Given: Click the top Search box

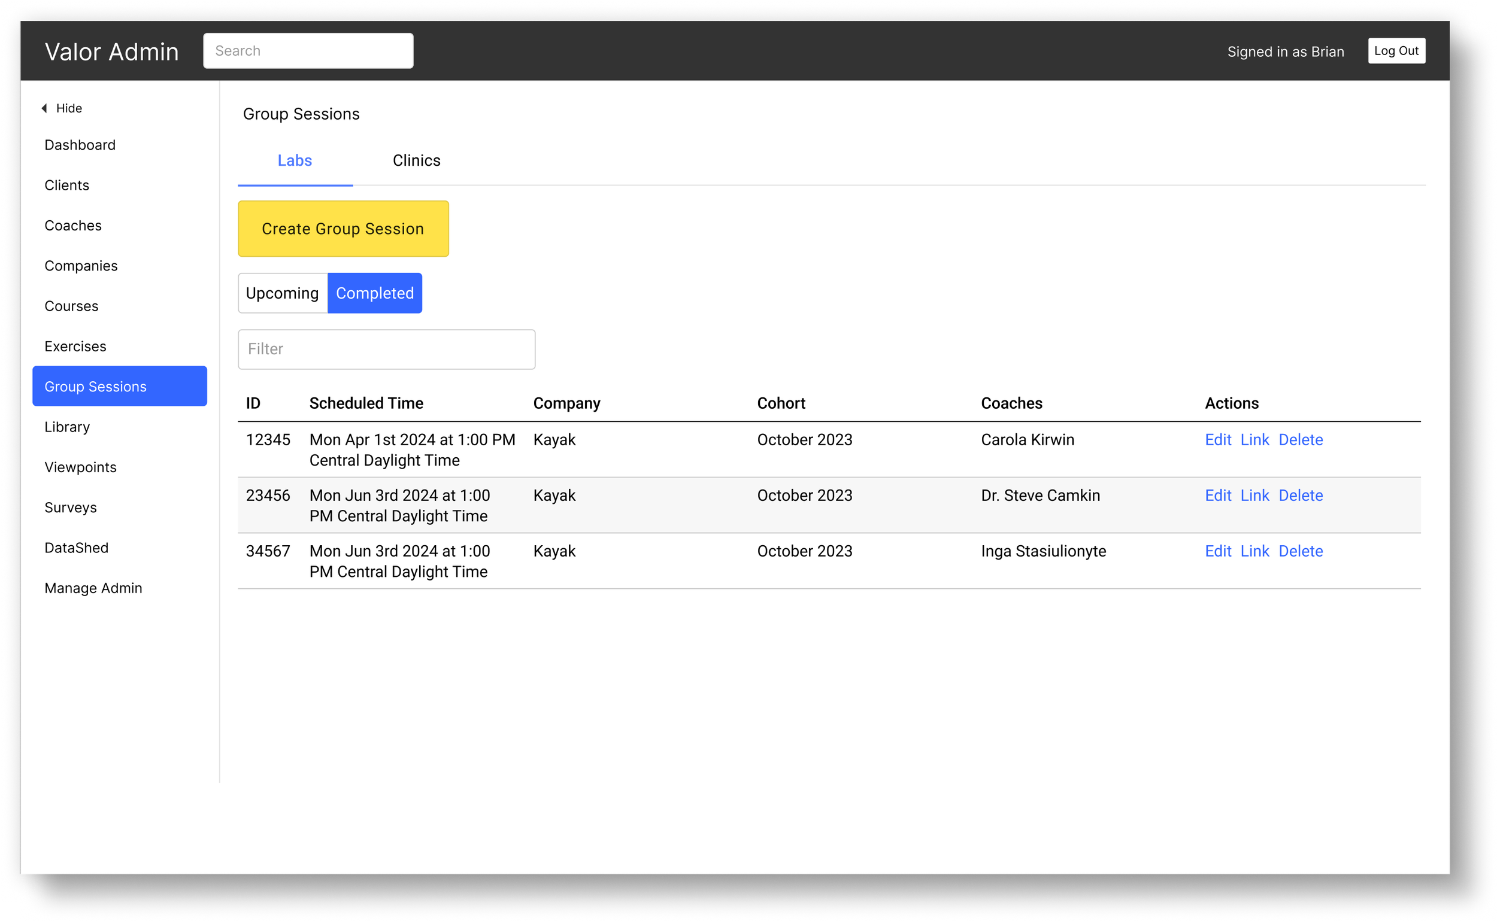Looking at the screenshot, I should pyautogui.click(x=308, y=50).
